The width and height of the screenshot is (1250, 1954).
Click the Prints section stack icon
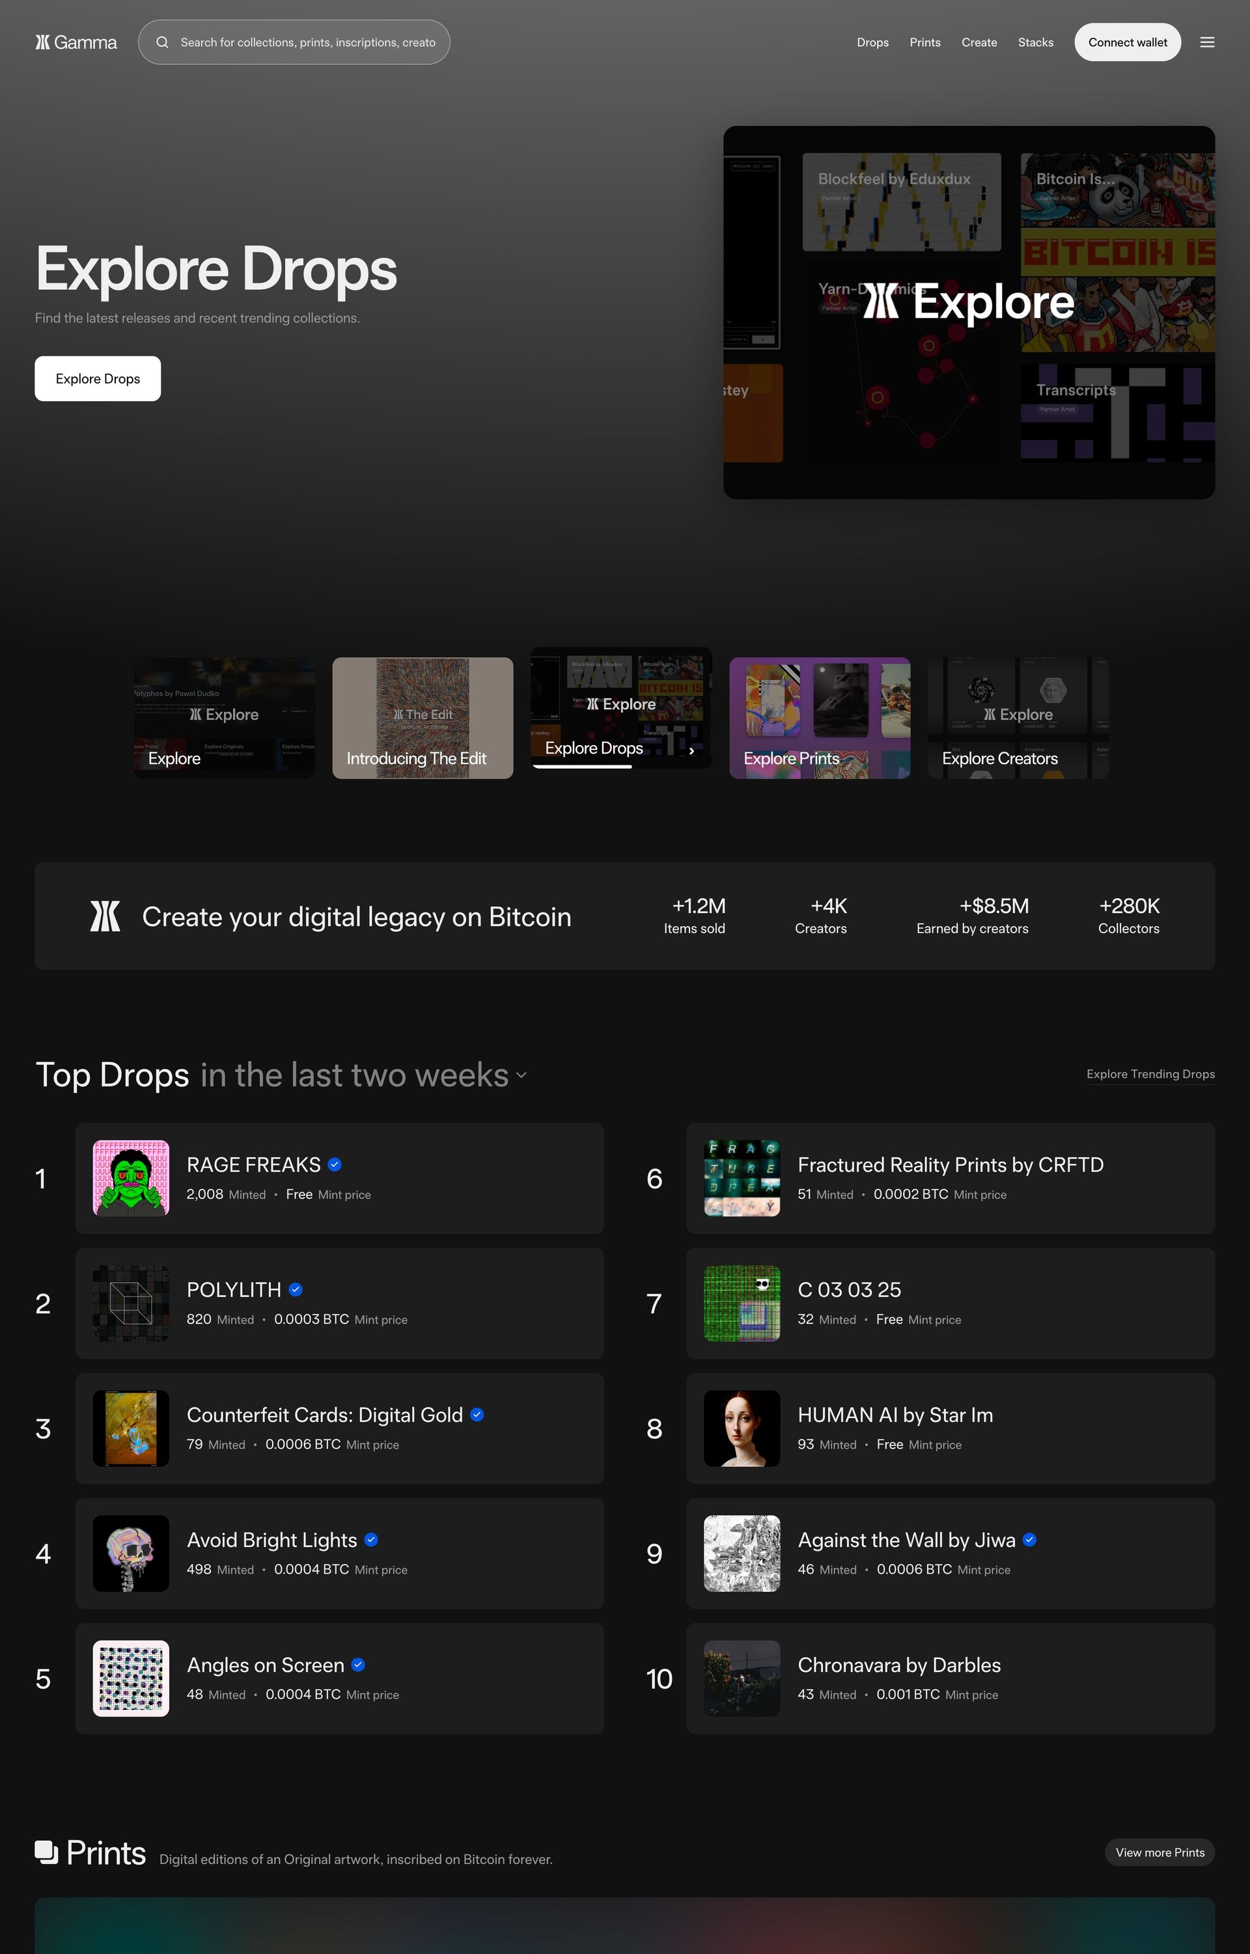tap(46, 1852)
